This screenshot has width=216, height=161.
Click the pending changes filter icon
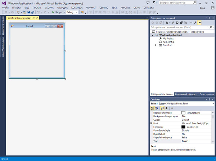[x=167, y=23]
